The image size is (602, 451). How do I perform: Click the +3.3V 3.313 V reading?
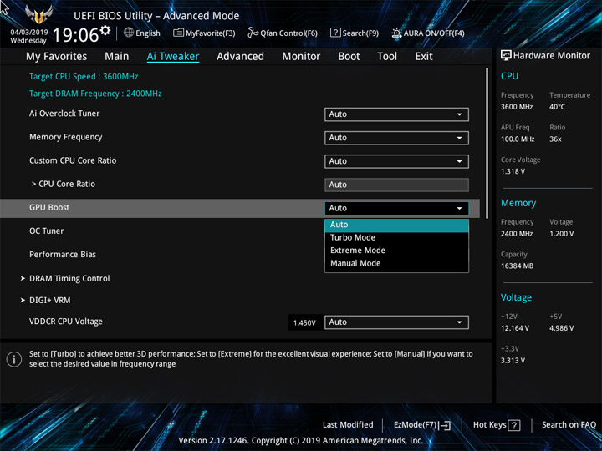pyautogui.click(x=513, y=361)
